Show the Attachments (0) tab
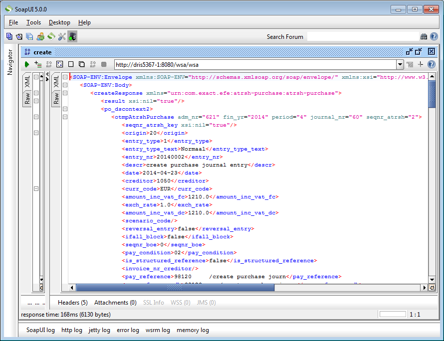The width and height of the screenshot is (444, 341). [x=115, y=303]
